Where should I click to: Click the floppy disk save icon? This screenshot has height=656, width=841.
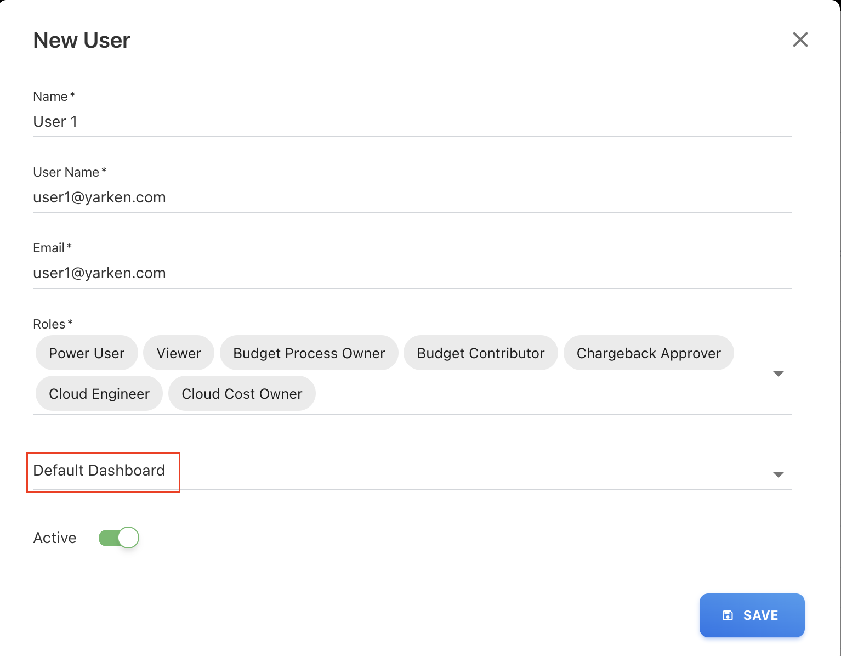[x=728, y=615]
